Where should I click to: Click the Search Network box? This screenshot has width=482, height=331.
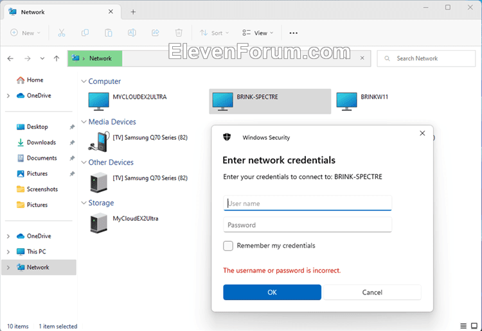pos(426,58)
